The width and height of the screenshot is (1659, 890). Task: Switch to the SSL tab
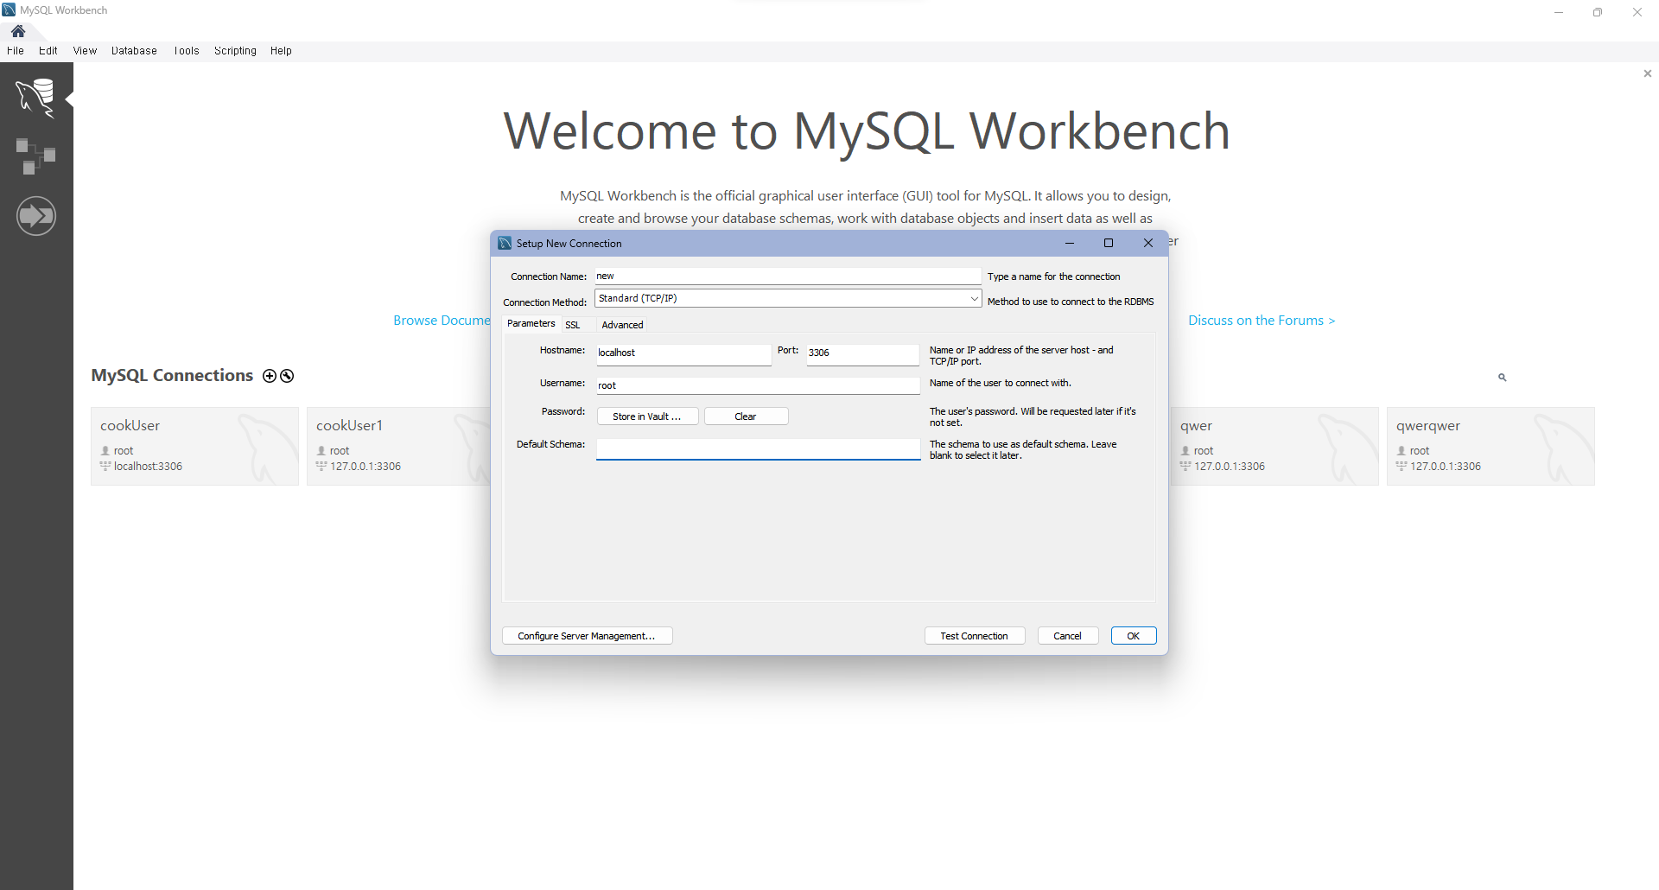point(573,325)
